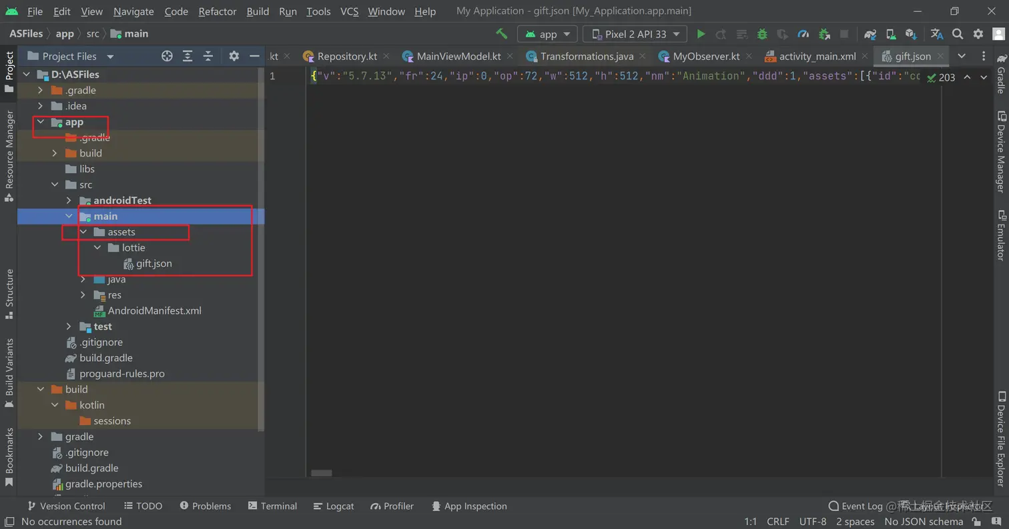Click the Make Project hammer icon
Image resolution: width=1009 pixels, height=529 pixels.
501,34
